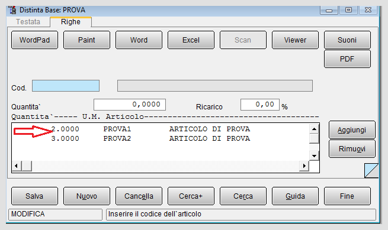Maximize the Distinta Base window
388x230 pixels.
coord(349,11)
